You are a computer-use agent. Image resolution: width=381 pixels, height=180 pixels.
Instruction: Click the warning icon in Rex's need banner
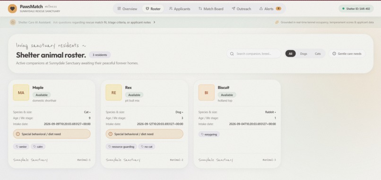111,134
